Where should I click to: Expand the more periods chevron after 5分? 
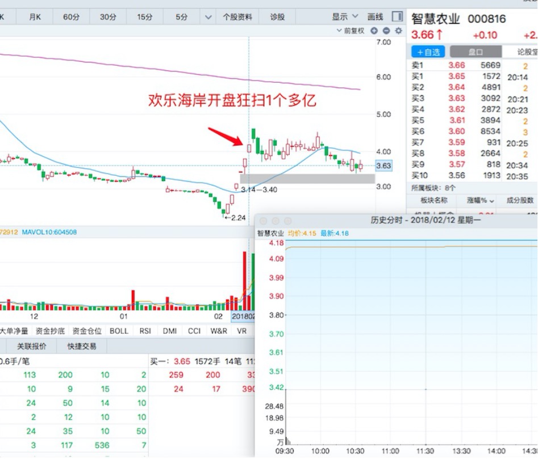pos(208,17)
